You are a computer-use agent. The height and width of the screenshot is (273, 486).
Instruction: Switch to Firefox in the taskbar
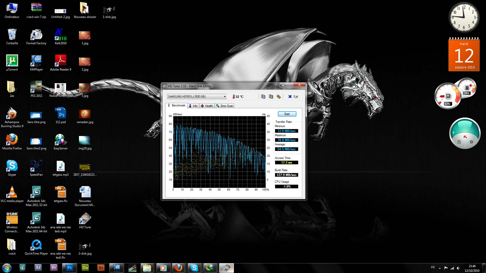point(179,268)
